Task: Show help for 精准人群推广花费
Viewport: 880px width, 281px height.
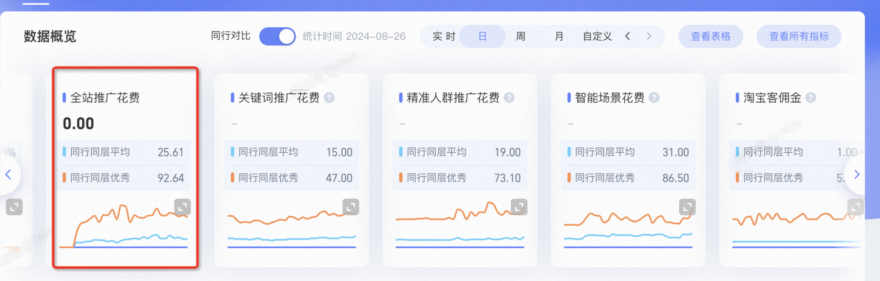Action: [x=509, y=98]
